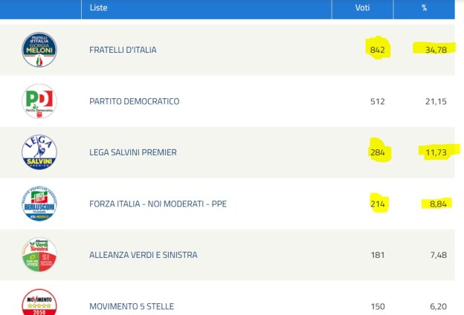Click the Alleanza Verdi e Sinistra logo
Viewport: 464px width, 315px height.
39,255
